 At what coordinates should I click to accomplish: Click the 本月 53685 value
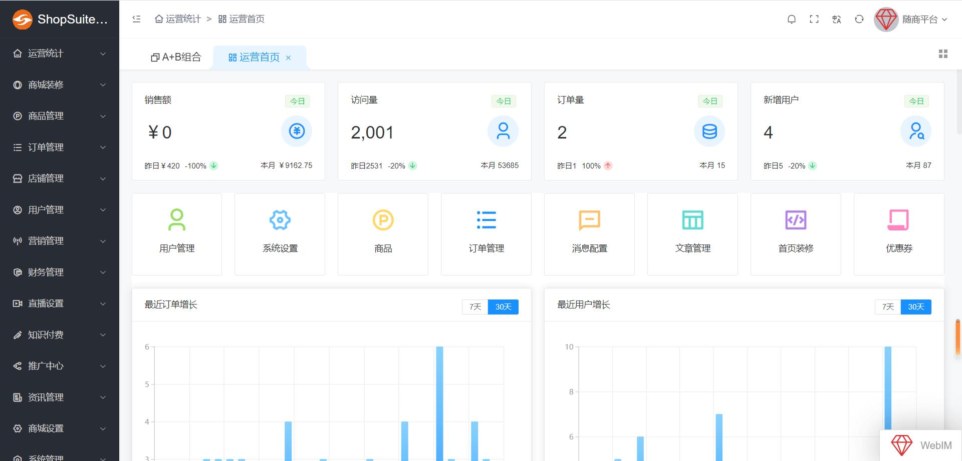pos(500,165)
